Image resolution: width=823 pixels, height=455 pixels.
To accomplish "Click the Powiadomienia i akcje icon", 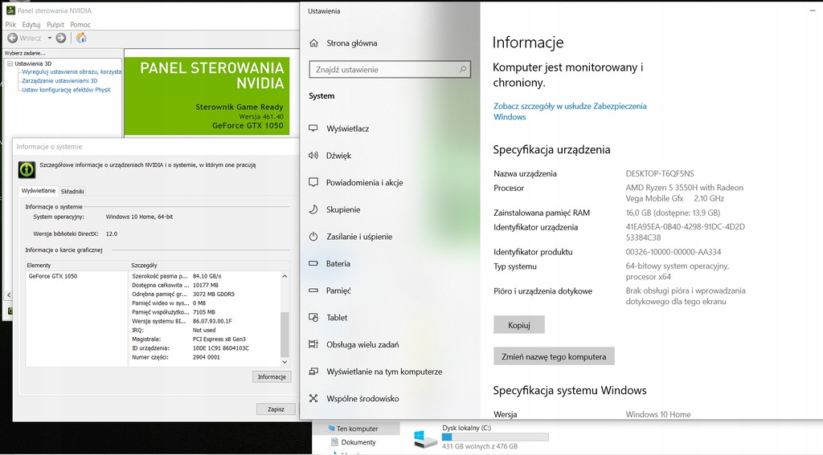I will [313, 182].
